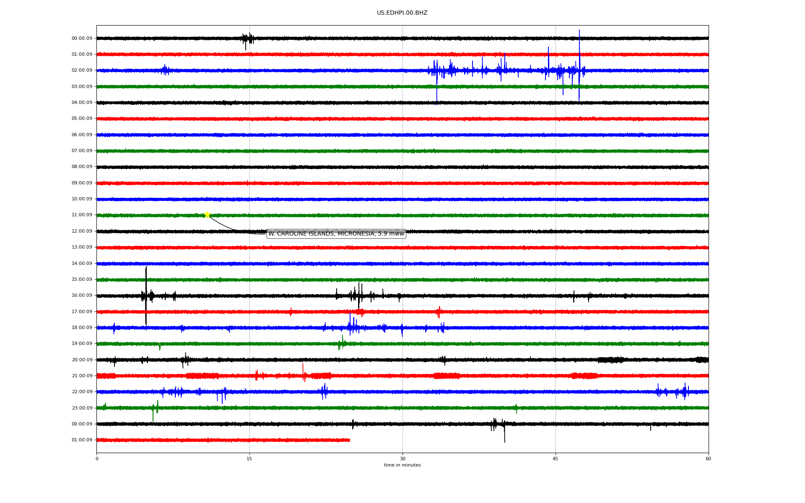Click the 11:00:09 trace time label
This screenshot has height=503, width=805.
pyautogui.click(x=82, y=215)
